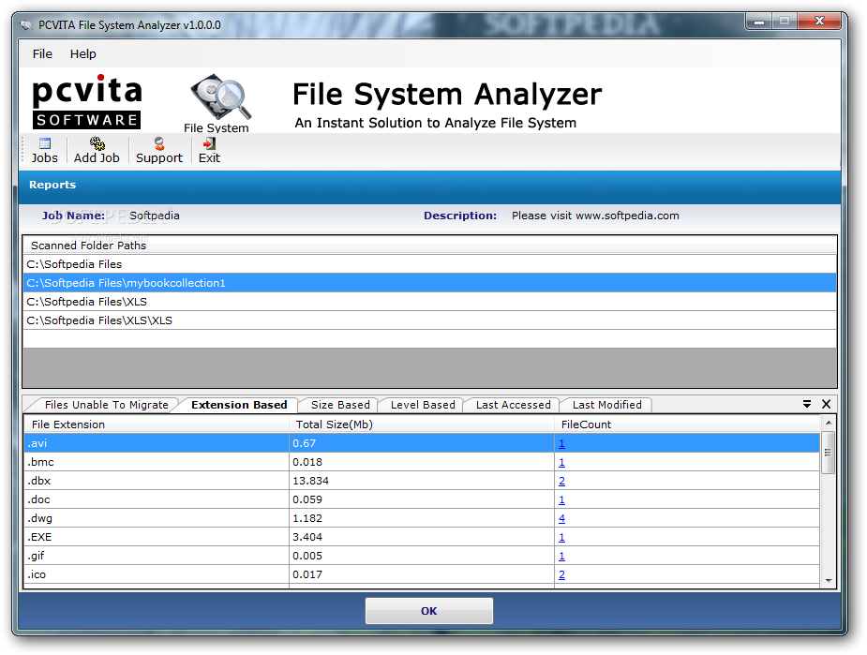The height and width of the screenshot is (655, 867).
Task: Close the File System Analyzer window
Action: point(819,21)
